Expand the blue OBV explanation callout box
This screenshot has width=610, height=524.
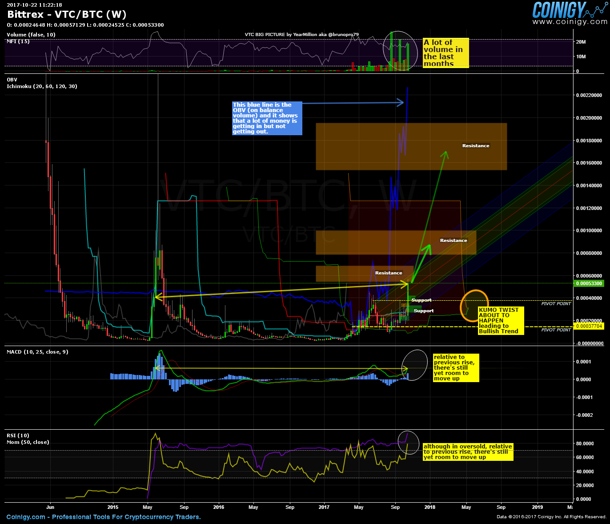pyautogui.click(x=266, y=118)
